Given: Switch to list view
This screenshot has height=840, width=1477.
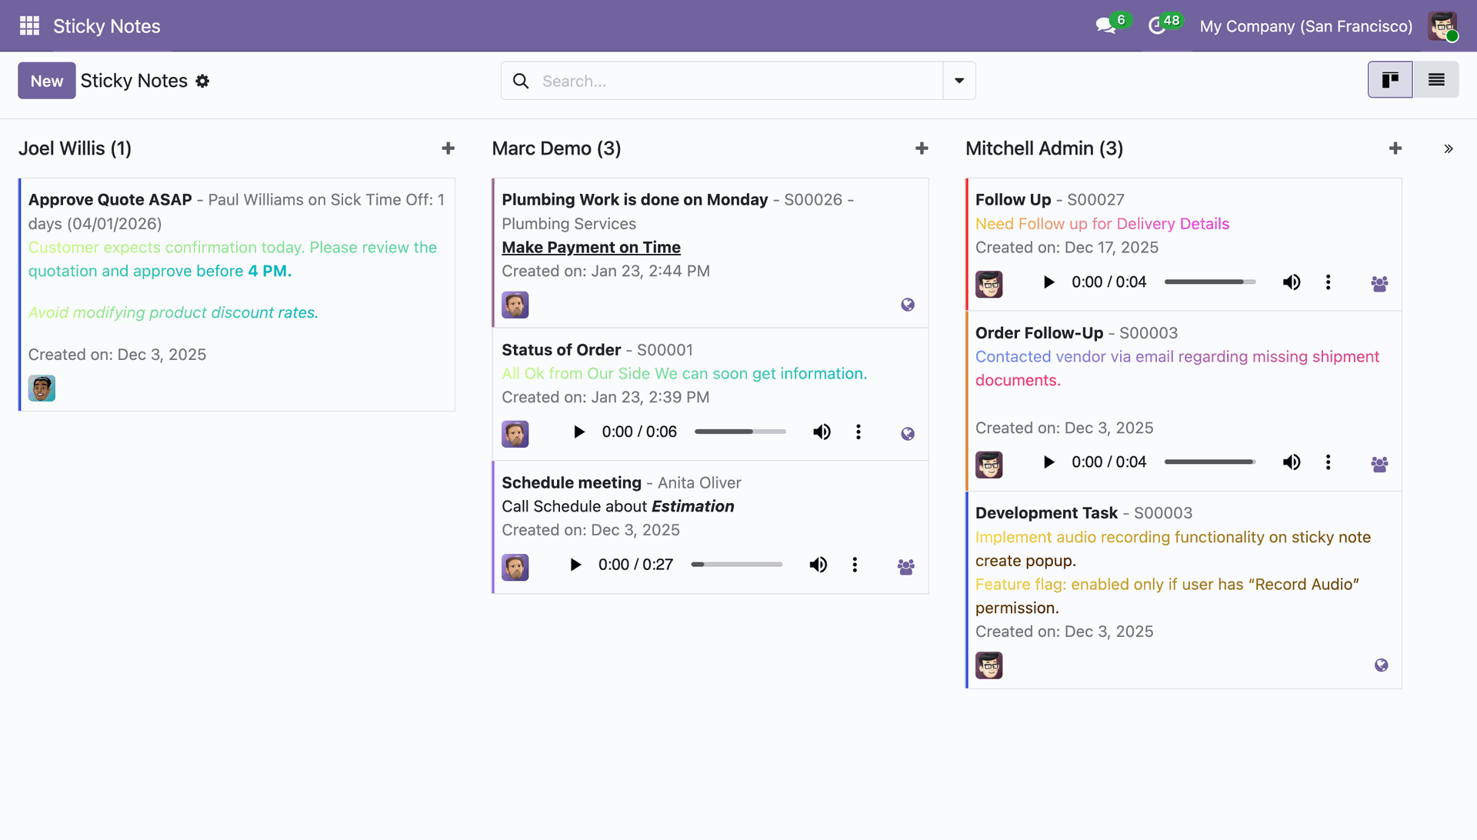Looking at the screenshot, I should (1436, 80).
